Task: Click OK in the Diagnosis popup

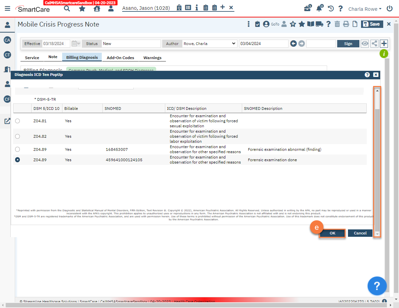Action: point(332,233)
